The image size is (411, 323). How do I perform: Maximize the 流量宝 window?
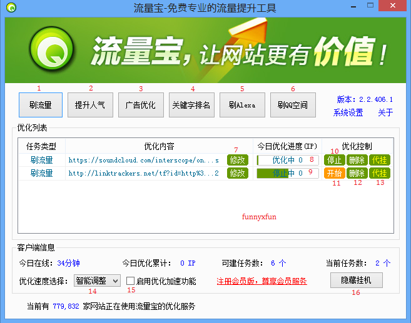370,5
